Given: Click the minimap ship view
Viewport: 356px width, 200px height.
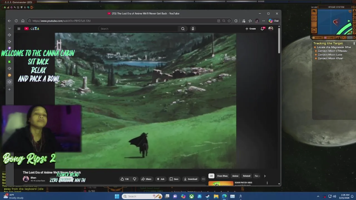Looking at the screenshot, I should [335, 22].
